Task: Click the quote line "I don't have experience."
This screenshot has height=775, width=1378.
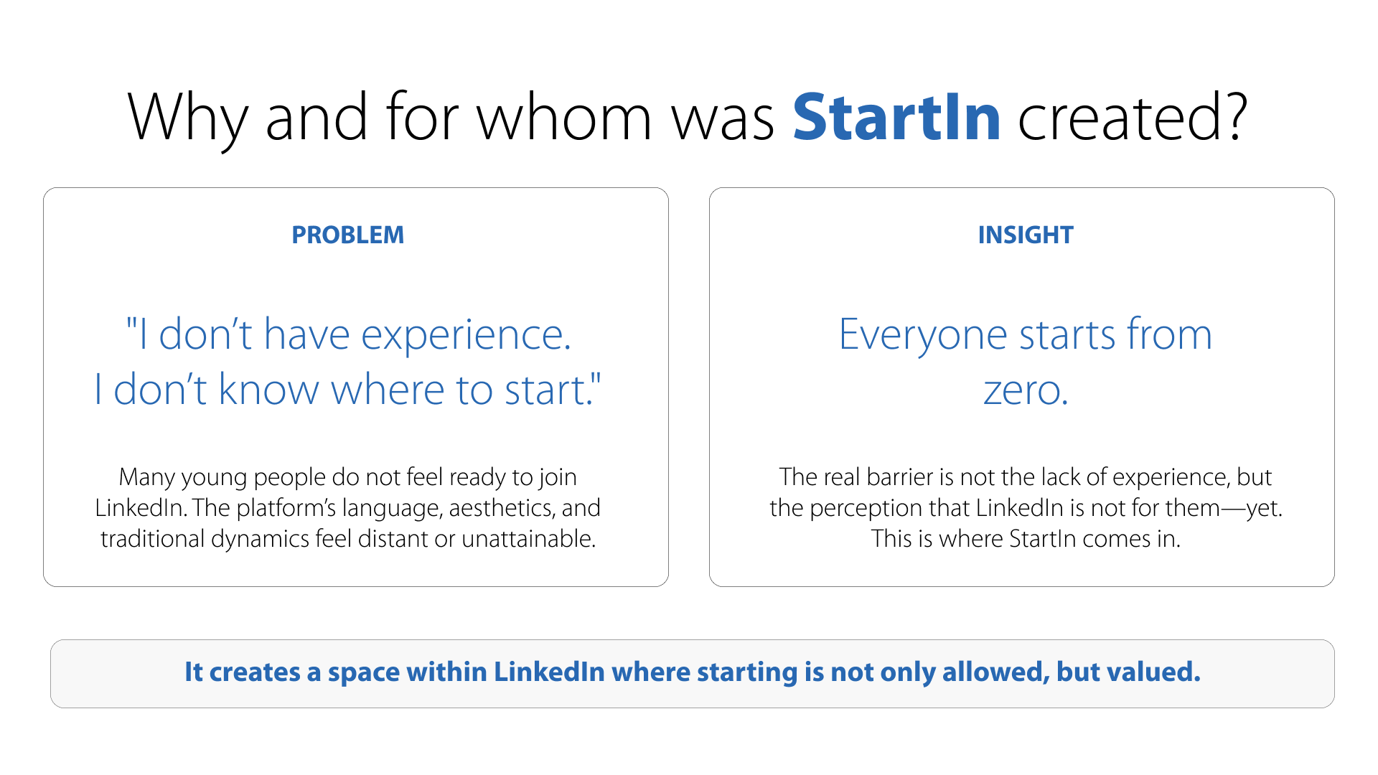Action: (348, 334)
